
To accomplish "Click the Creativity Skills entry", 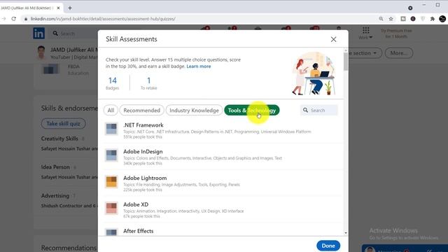I will tap(59, 139).
